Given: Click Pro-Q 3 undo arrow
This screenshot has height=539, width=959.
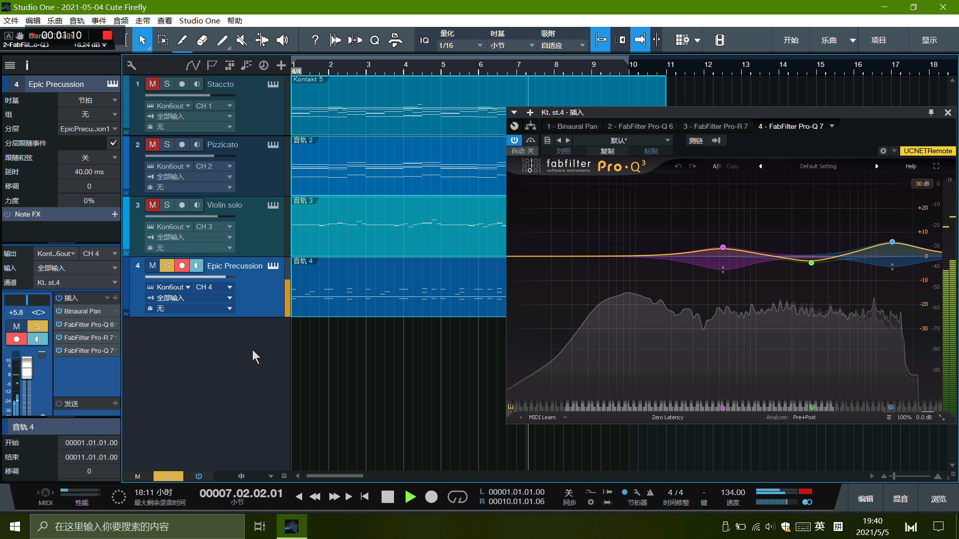Looking at the screenshot, I should [678, 166].
